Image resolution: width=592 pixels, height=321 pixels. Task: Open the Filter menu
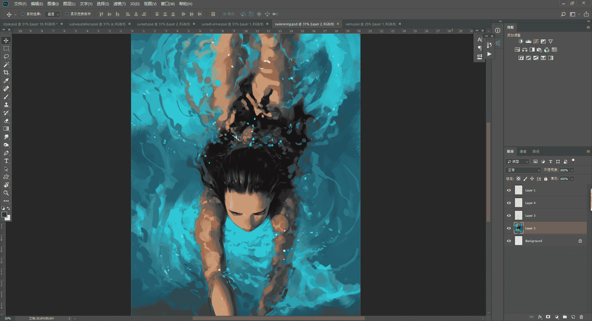click(119, 4)
